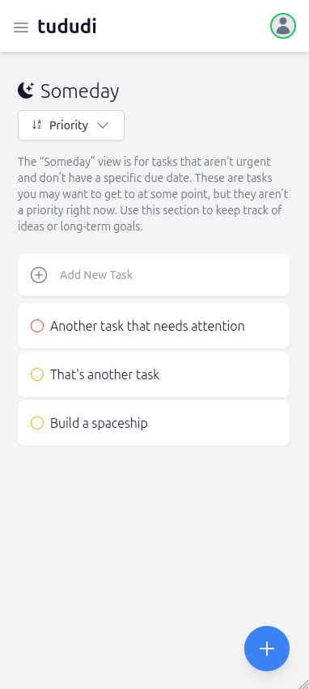The image size is (309, 689).
Task: Click the Someday page heading
Action: (x=79, y=91)
